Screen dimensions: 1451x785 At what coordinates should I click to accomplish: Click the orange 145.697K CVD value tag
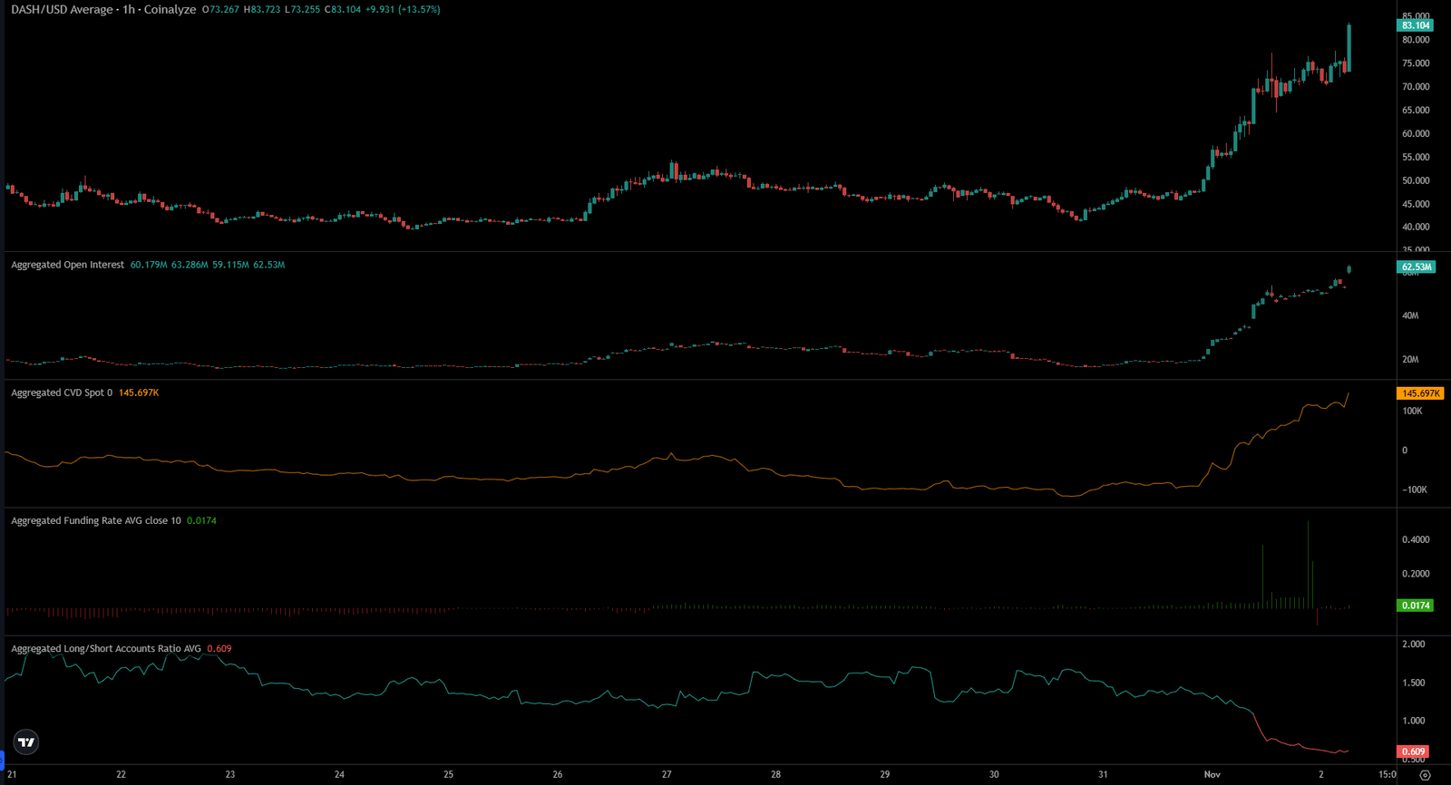(x=1420, y=393)
